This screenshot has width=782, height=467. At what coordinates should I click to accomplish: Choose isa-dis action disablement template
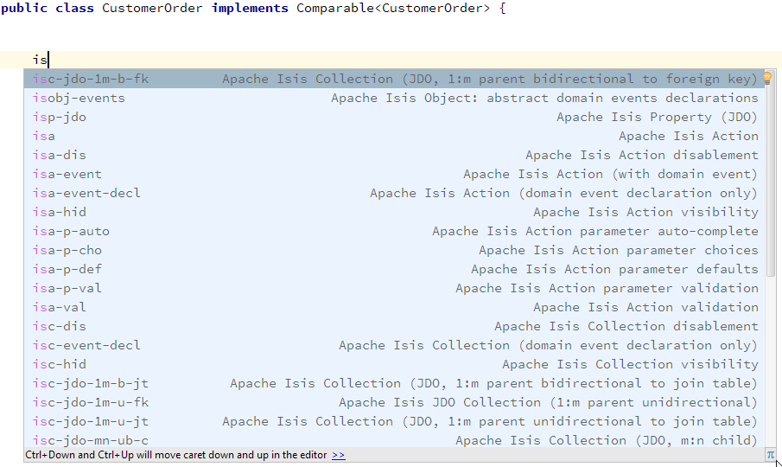coord(60,155)
